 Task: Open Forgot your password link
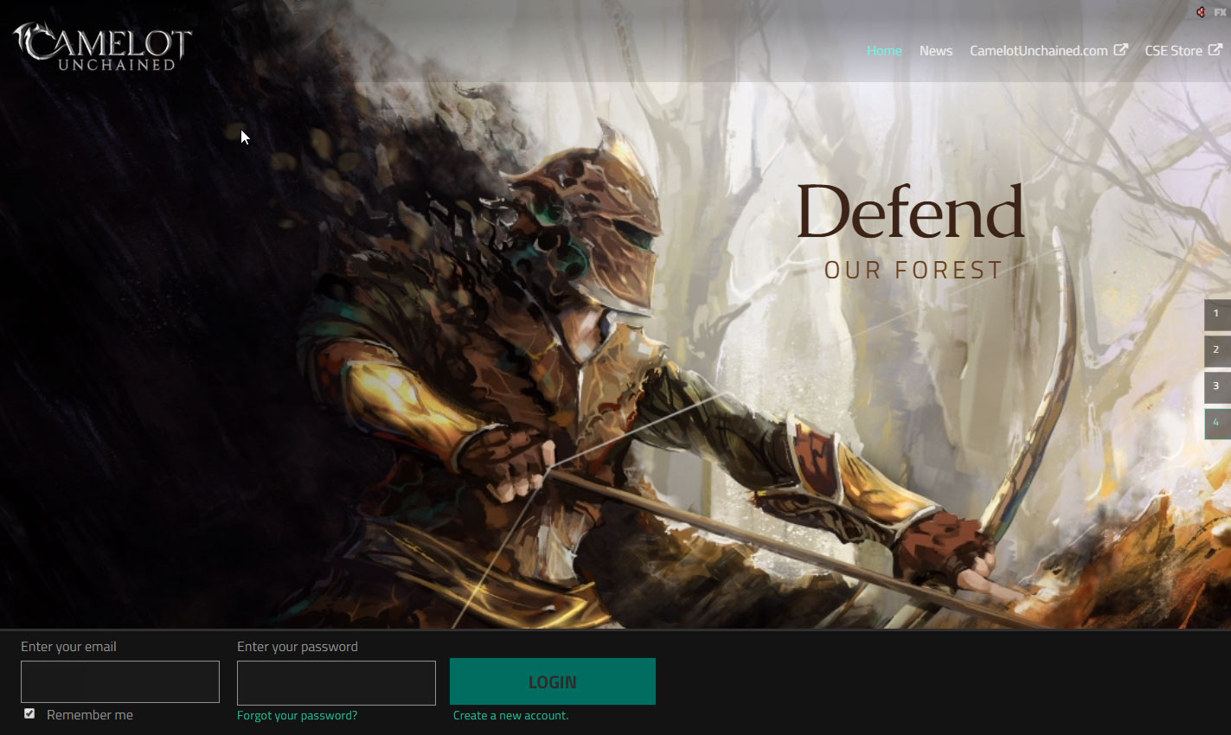(x=297, y=716)
